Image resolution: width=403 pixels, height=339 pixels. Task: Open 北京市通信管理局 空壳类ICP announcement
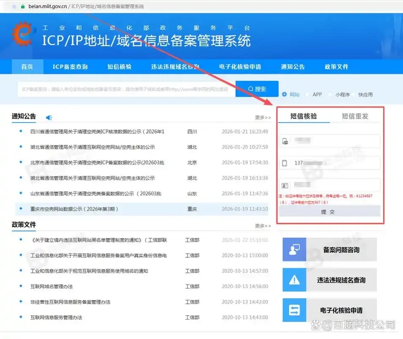pyautogui.click(x=97, y=162)
